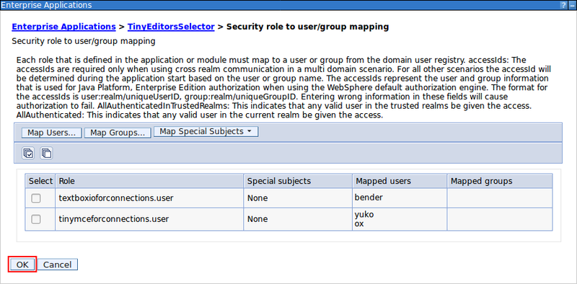Click the Map Groups... button
577x284 pixels.
click(118, 133)
